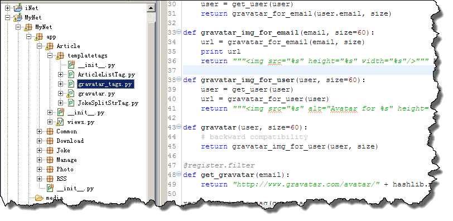Viewport: 453px width, 221px height.
Task: Select gravatar.py in the tree
Action: (97, 94)
